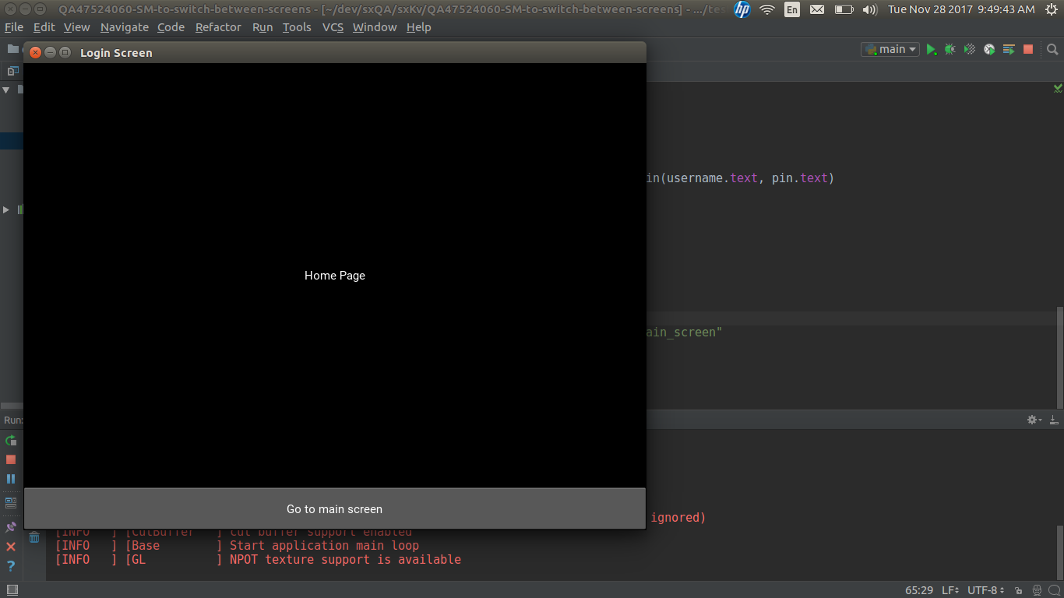The image size is (1064, 598).
Task: Open Run panel gear settings menu
Action: 1034,420
